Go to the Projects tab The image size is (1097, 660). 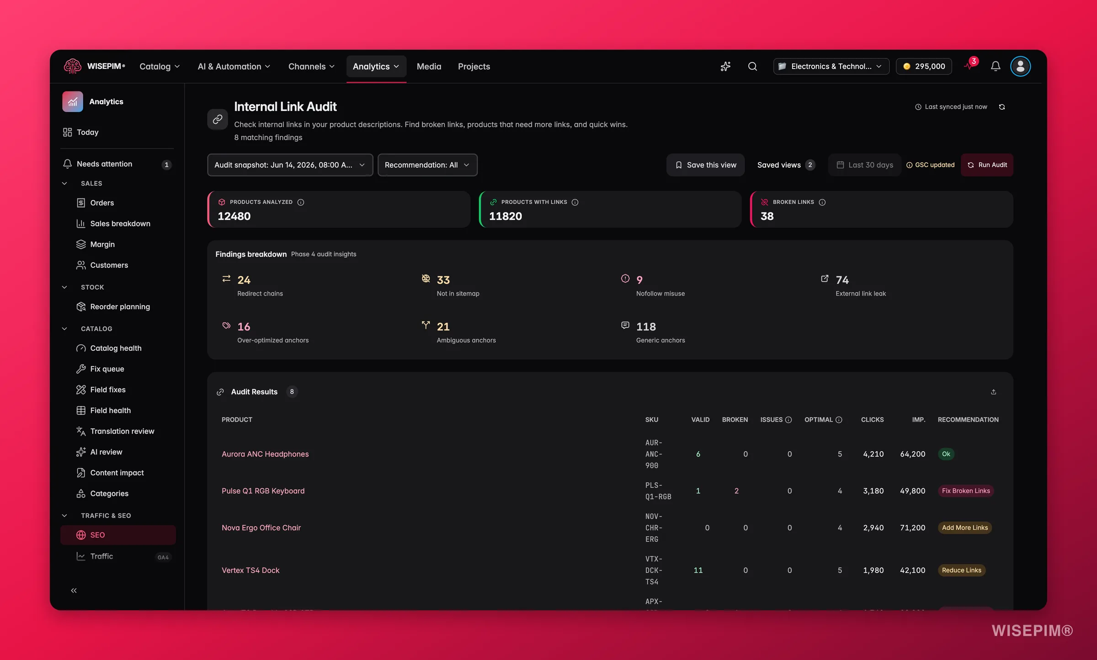tap(474, 67)
